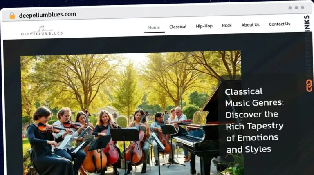The height and width of the screenshot is (175, 314).
Task: Open the Contact Us page
Action: [x=280, y=24]
